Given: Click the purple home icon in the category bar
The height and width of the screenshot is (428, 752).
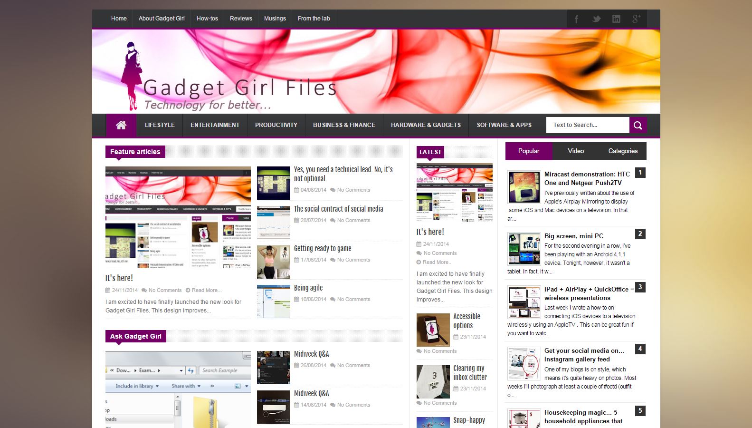Looking at the screenshot, I should coord(121,125).
